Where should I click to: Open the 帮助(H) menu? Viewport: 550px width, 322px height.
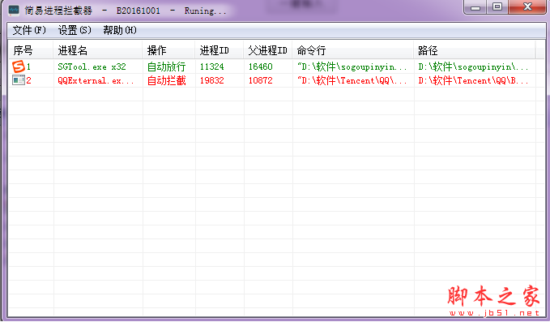(x=120, y=30)
